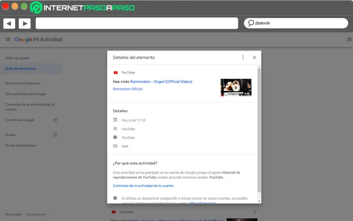
Task: Select Vista de elementos in the sidebar
Action: [20, 69]
